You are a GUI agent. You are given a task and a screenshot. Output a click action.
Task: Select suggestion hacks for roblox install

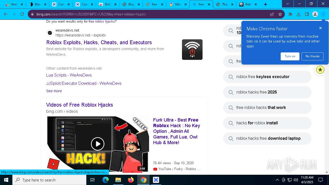267,123
